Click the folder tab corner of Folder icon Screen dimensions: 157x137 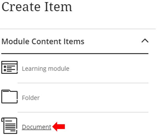tap(6, 91)
